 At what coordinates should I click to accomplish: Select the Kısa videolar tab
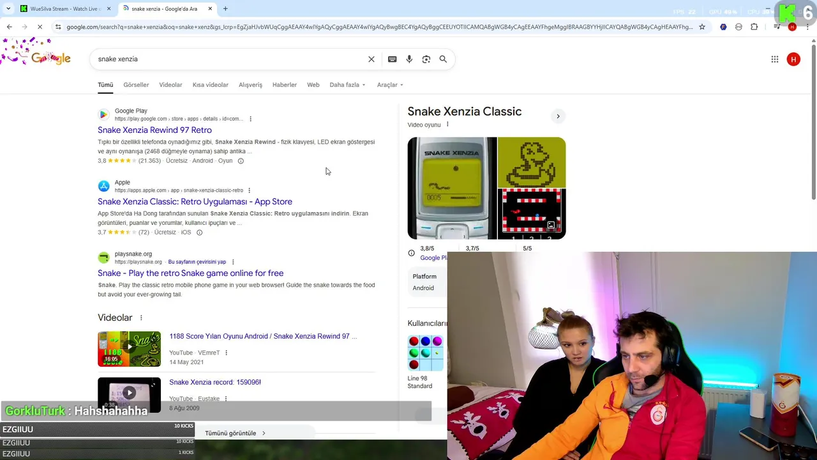(x=210, y=84)
